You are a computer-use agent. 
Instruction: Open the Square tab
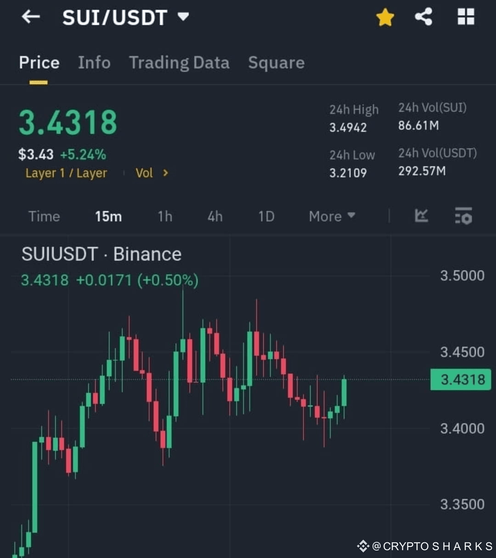pyautogui.click(x=276, y=63)
